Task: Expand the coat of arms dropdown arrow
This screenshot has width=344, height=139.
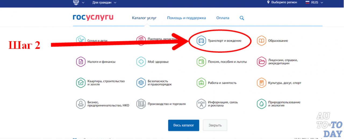Action: [83, 2]
